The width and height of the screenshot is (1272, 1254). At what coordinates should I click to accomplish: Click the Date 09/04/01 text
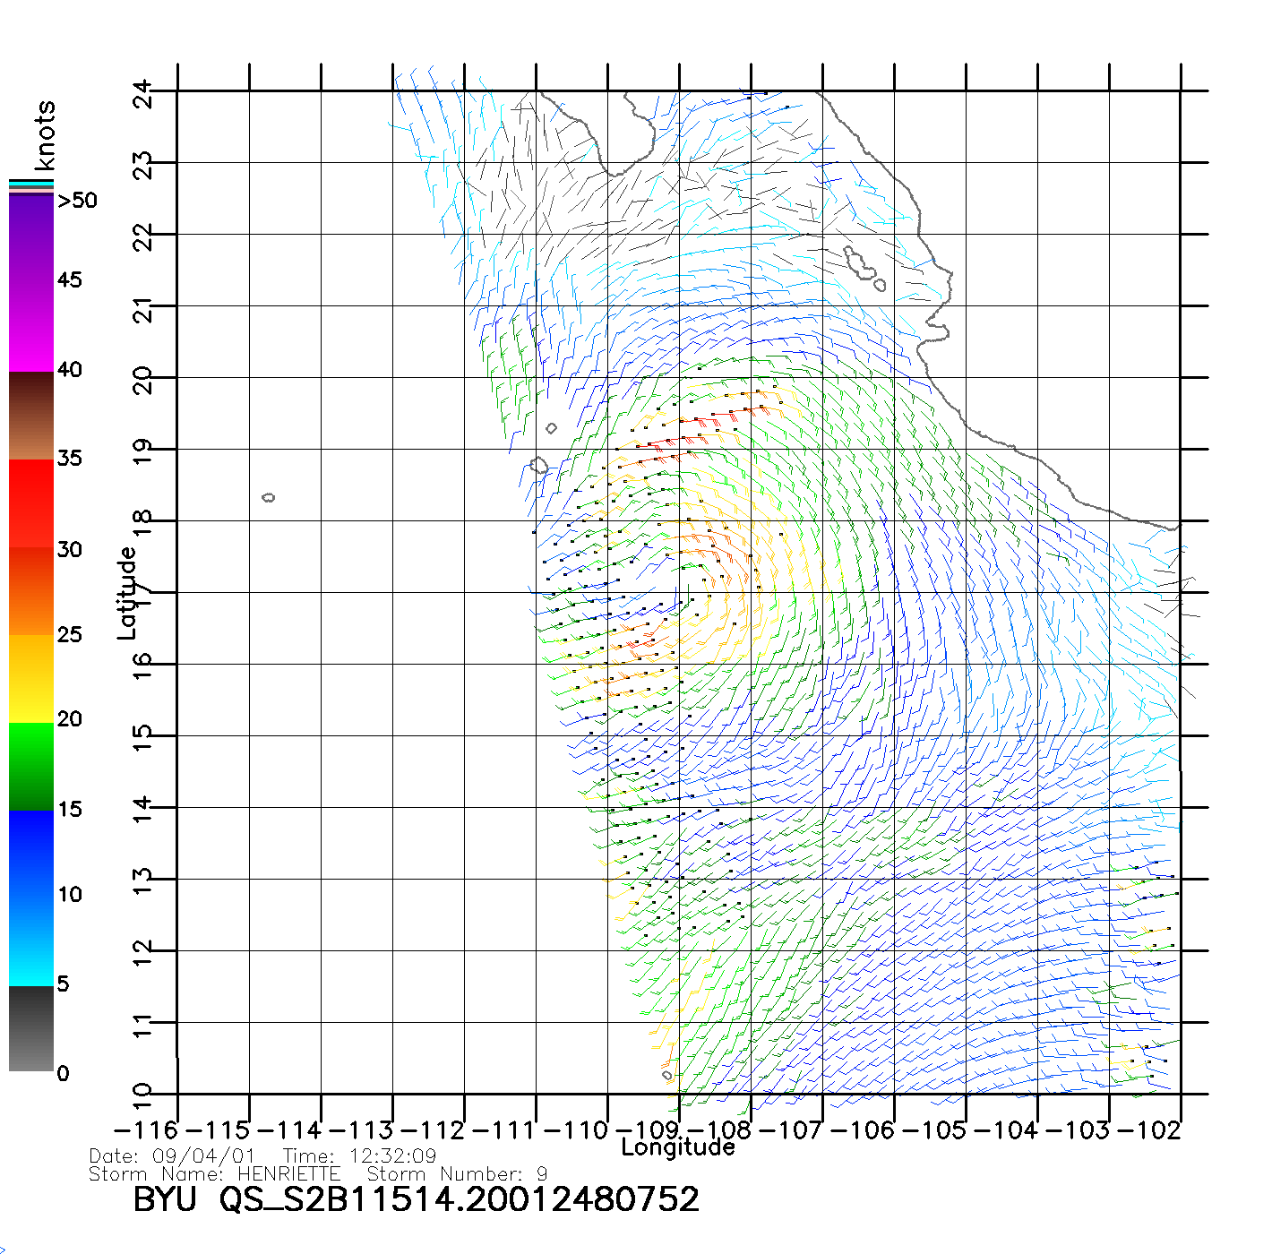tap(172, 1155)
